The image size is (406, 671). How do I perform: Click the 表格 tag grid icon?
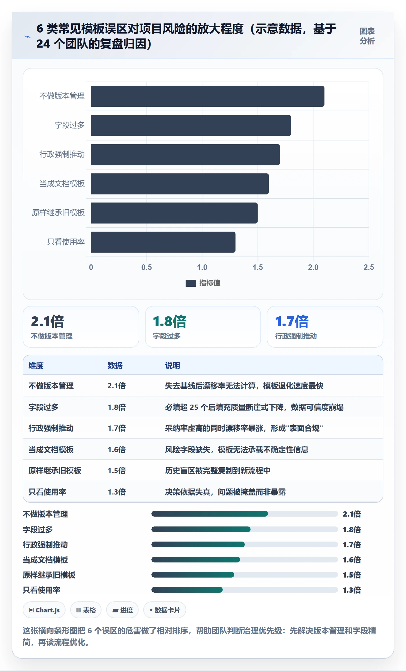click(79, 610)
